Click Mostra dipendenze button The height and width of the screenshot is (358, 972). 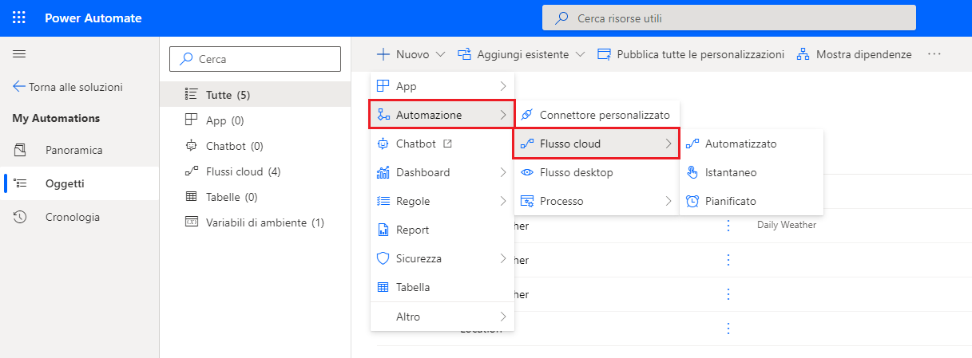(854, 54)
